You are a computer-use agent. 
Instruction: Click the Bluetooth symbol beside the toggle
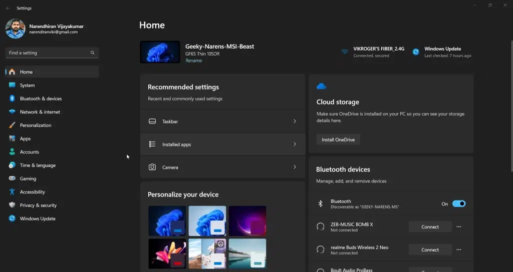320,204
